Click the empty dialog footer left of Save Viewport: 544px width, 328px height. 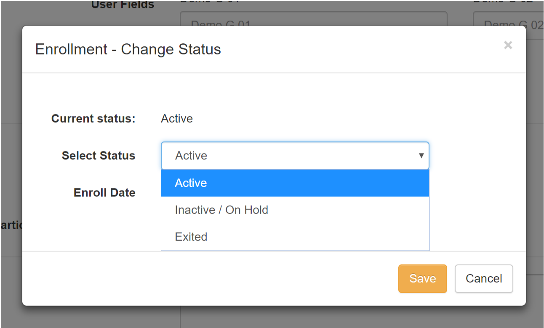click(211, 278)
